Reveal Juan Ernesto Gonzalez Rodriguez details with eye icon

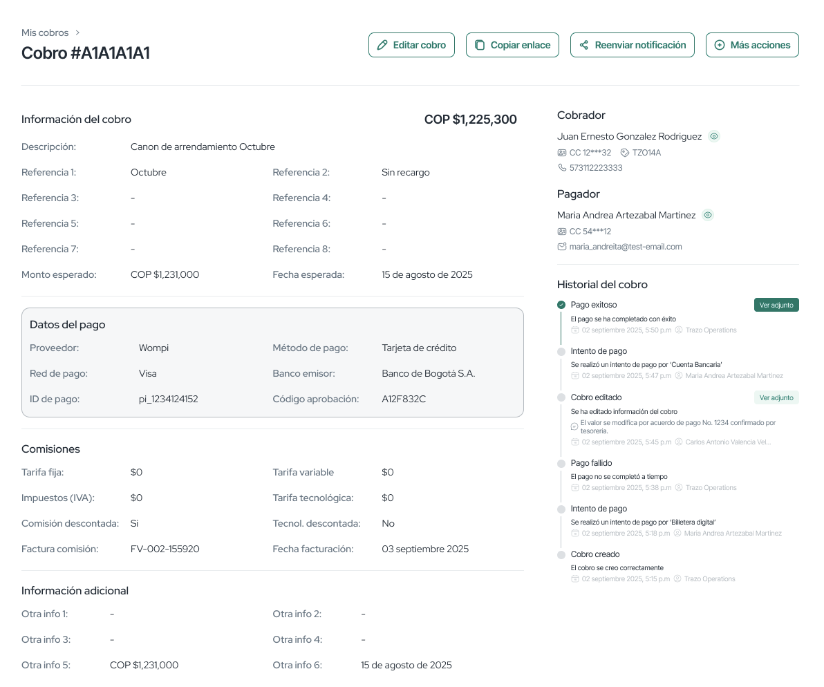pos(715,136)
